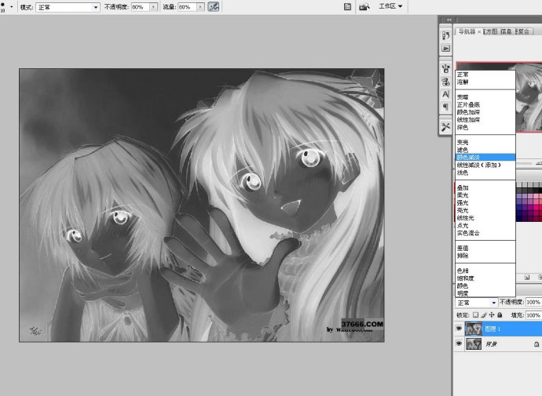Open the History panel icon

(x=446, y=35)
